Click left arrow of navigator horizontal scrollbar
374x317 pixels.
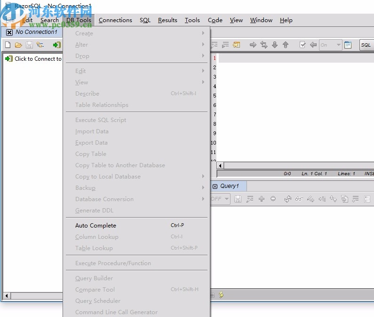click(7, 296)
